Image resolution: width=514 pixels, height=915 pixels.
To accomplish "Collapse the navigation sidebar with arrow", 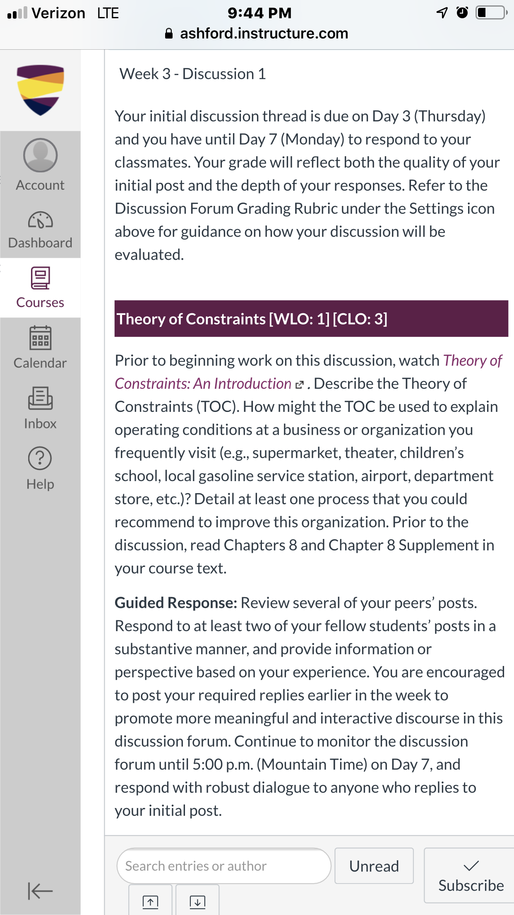I will pos(40,891).
